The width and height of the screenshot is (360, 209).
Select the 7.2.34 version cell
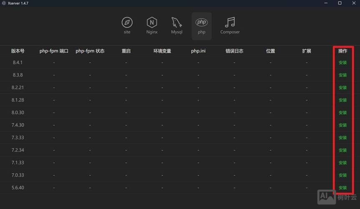18,150
